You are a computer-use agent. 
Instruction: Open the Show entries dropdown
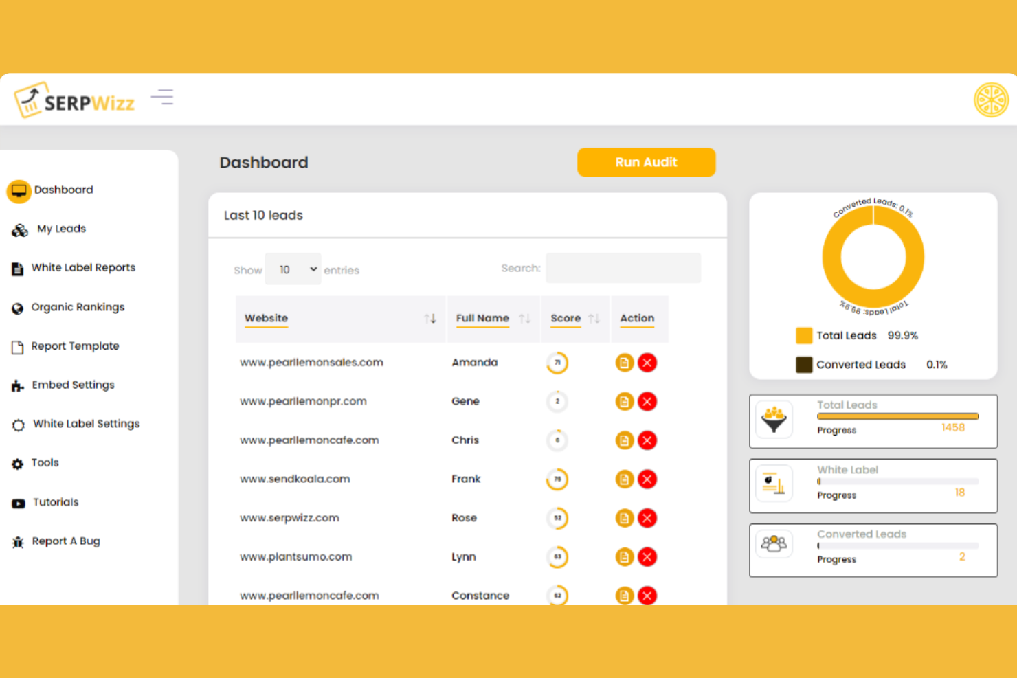coord(293,269)
